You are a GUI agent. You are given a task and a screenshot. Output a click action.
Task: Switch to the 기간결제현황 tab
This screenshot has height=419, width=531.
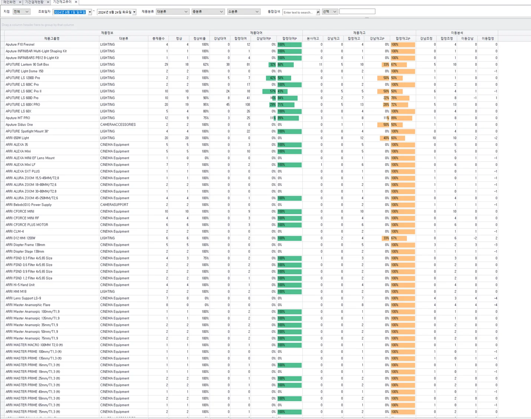pyautogui.click(x=35, y=2)
